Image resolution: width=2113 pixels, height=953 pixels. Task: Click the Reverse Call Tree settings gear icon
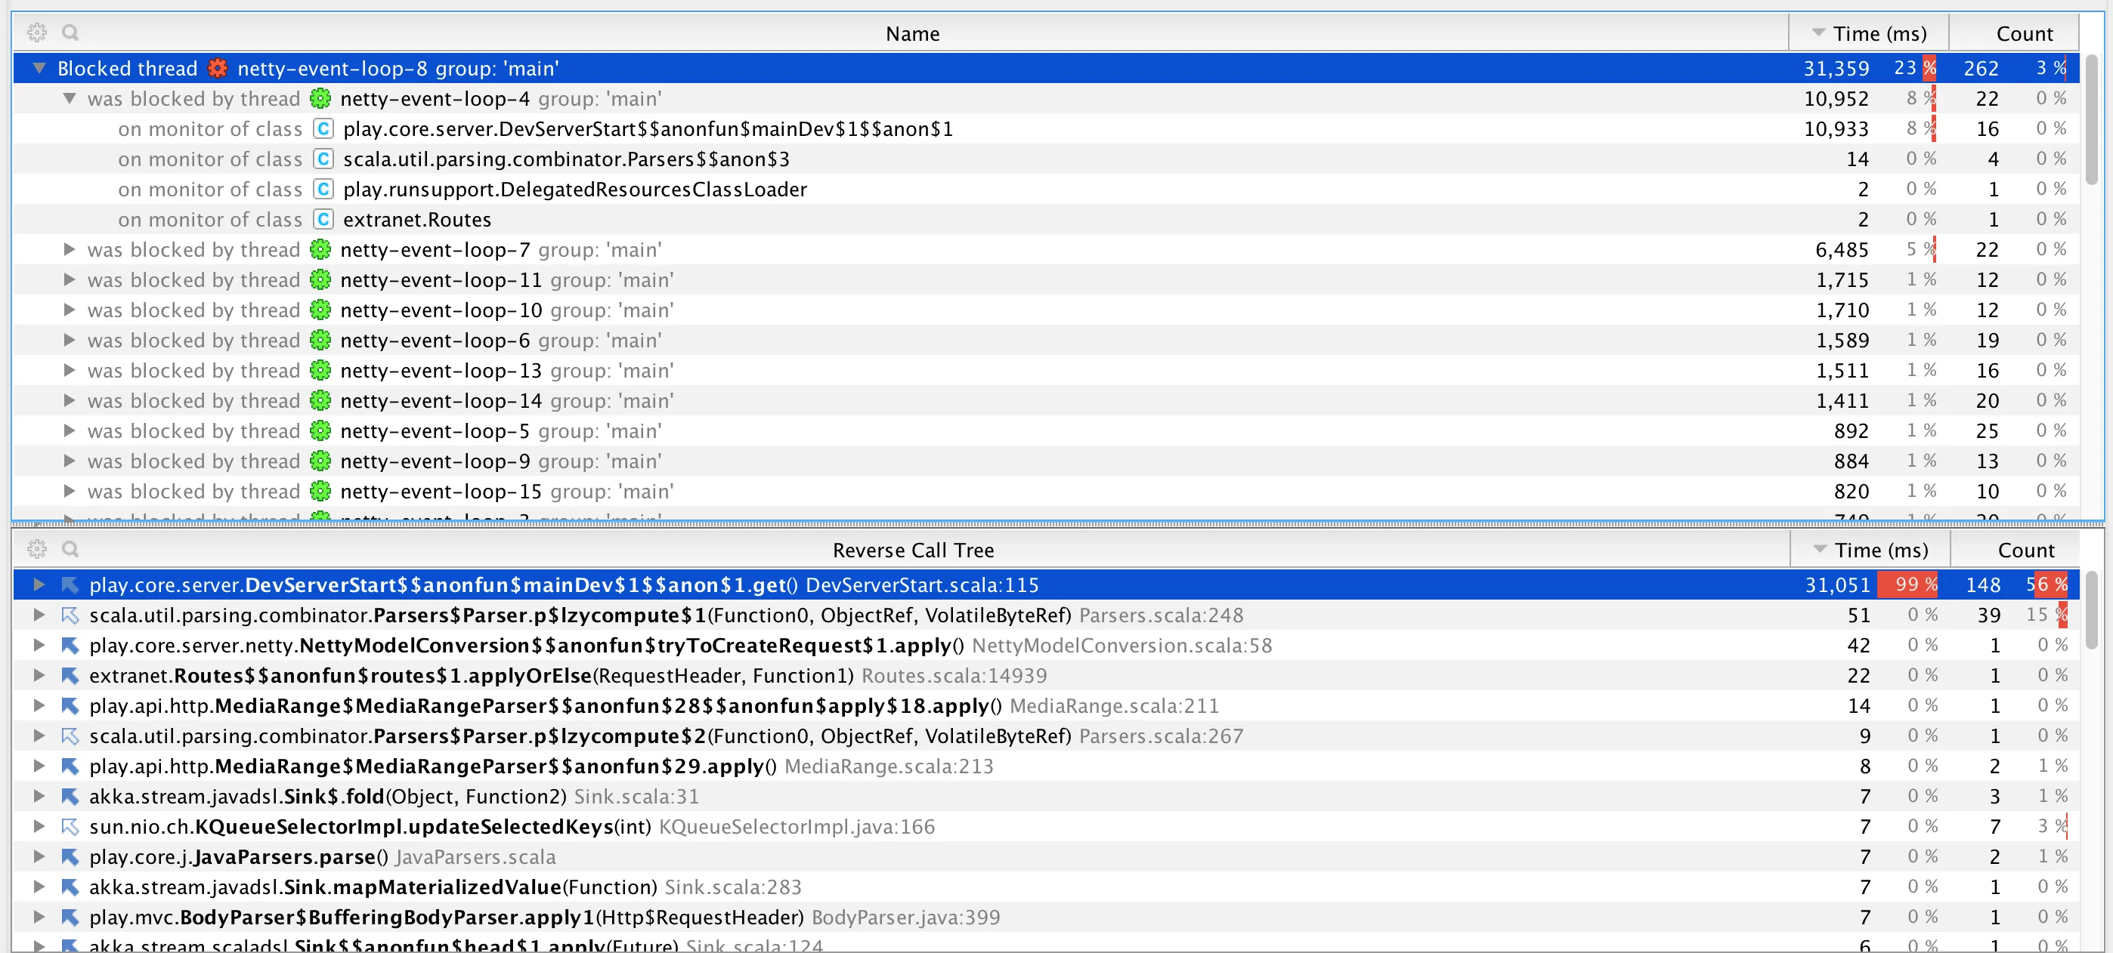tap(37, 549)
